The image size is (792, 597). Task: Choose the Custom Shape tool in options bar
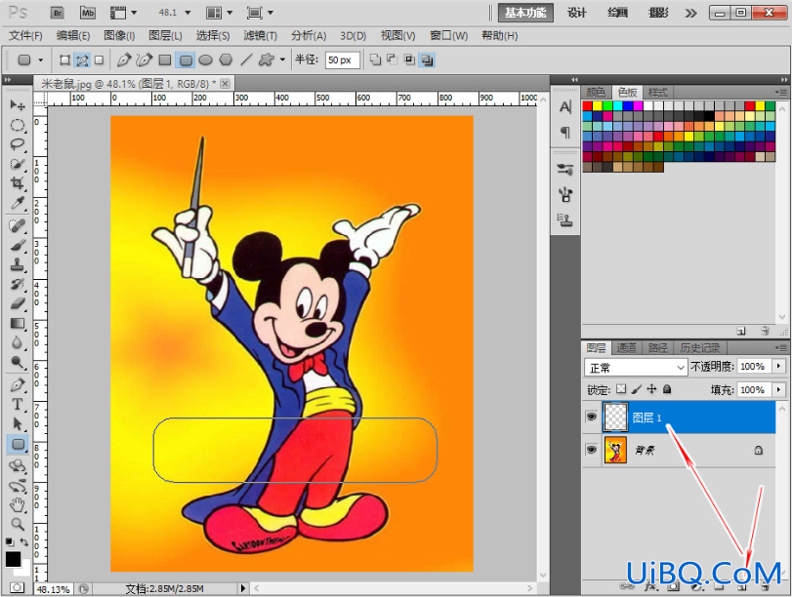267,60
